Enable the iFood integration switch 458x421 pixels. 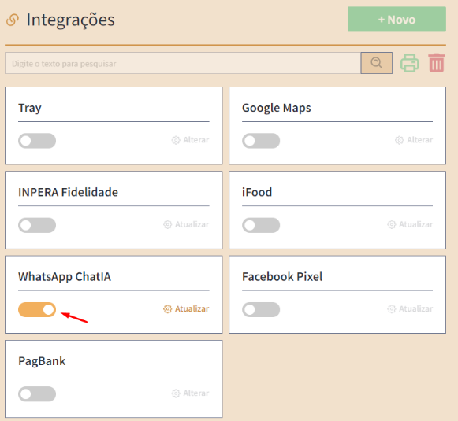coord(261,225)
